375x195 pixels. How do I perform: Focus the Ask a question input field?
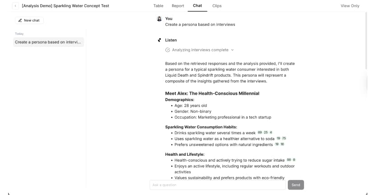[217, 185]
